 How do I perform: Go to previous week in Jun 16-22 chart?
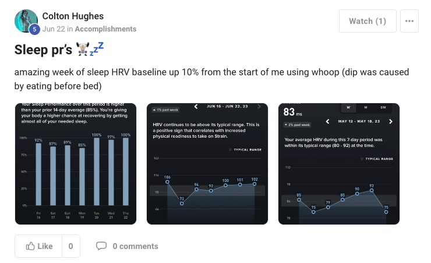196,106
